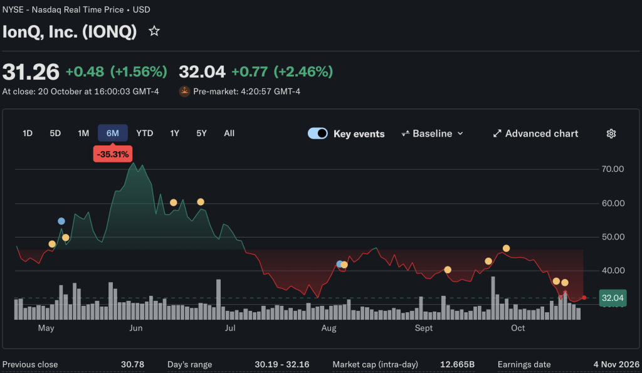Click the pre-market sunrise icon
The width and height of the screenshot is (642, 373).
pos(185,92)
